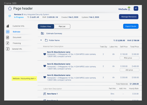Click the revision document icon
This screenshot has height=105, width=147.
9,16
